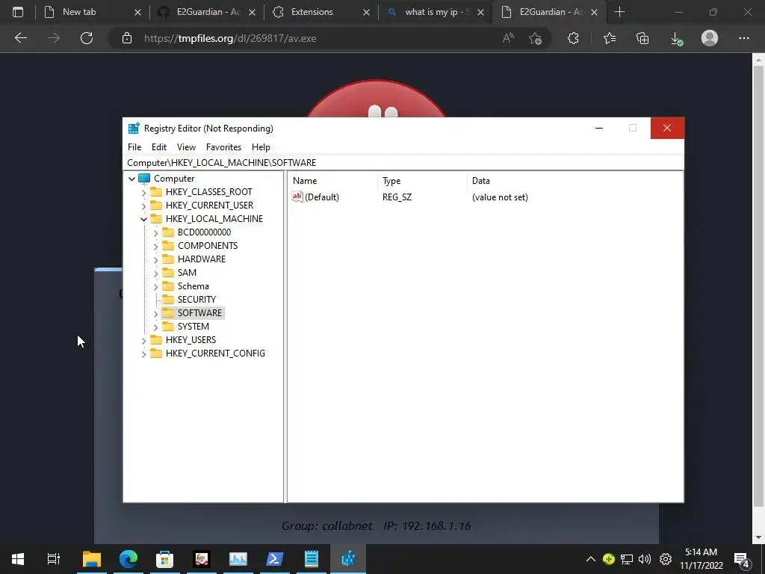Switch to the New tab browser tab
The image size is (765, 574).
coord(92,12)
